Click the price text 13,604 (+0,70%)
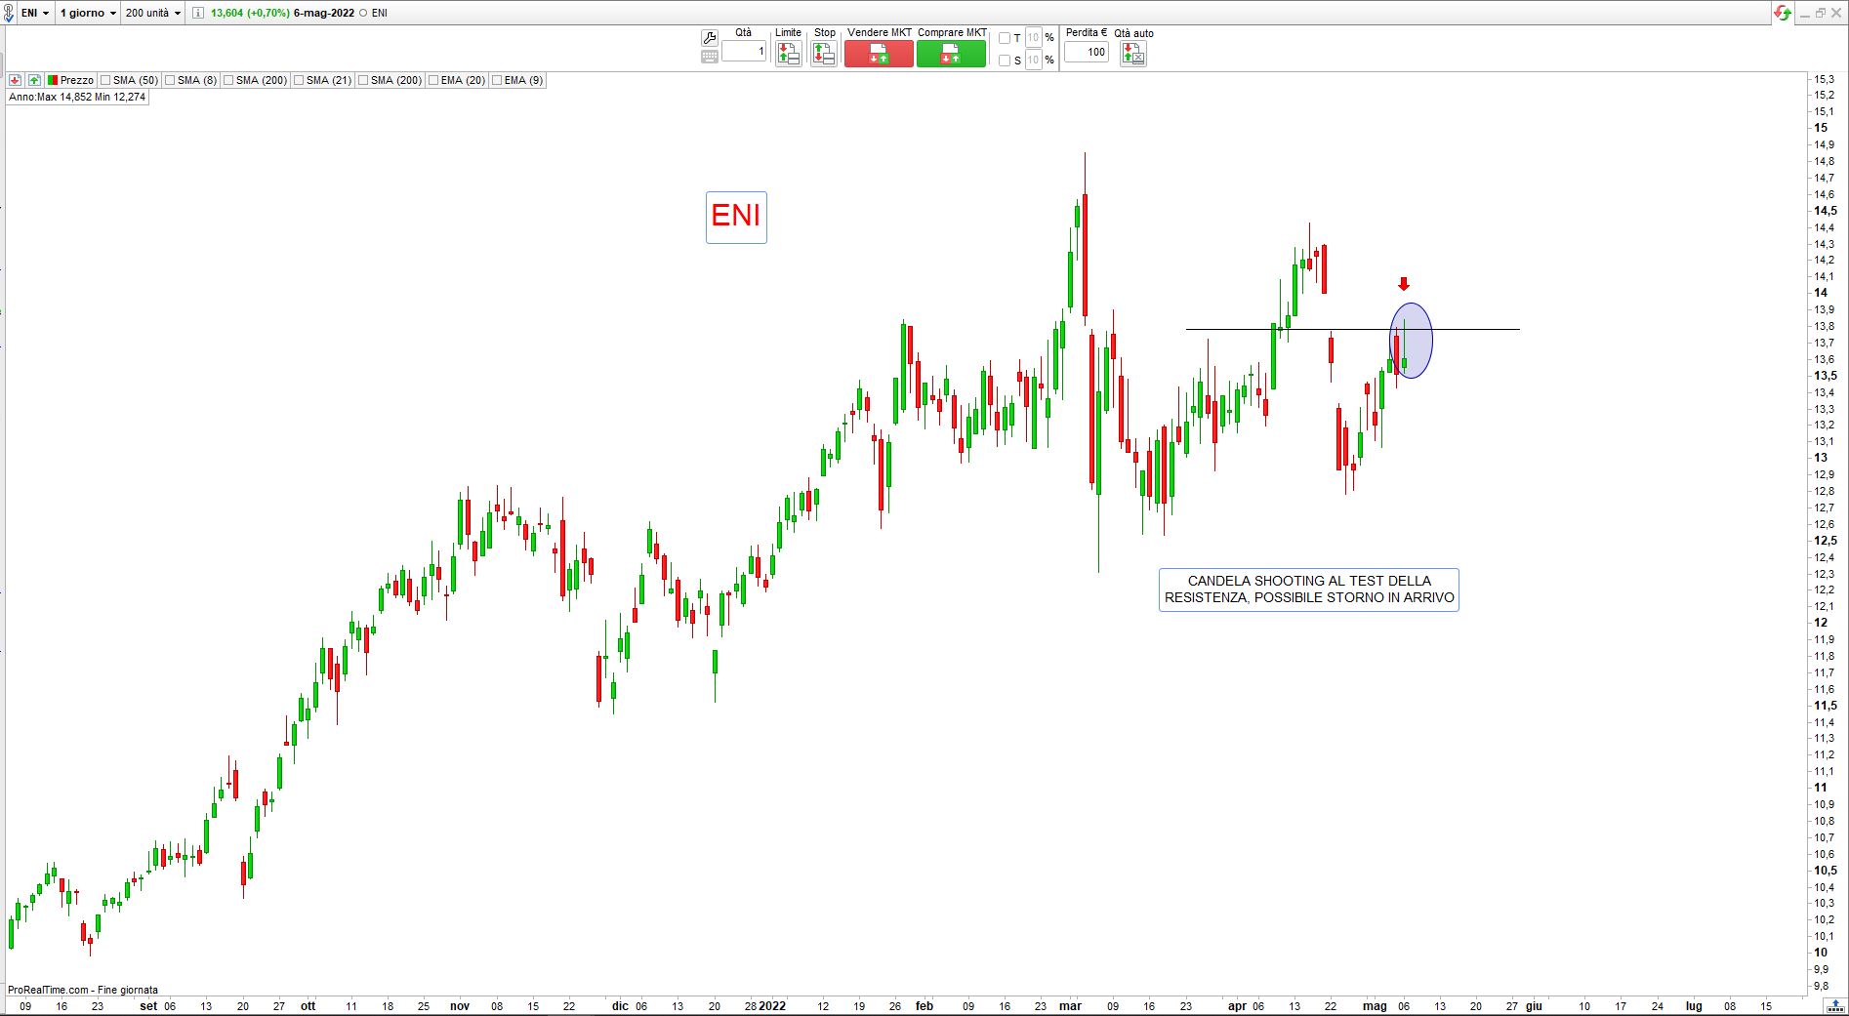The width and height of the screenshot is (1849, 1016). (x=251, y=13)
